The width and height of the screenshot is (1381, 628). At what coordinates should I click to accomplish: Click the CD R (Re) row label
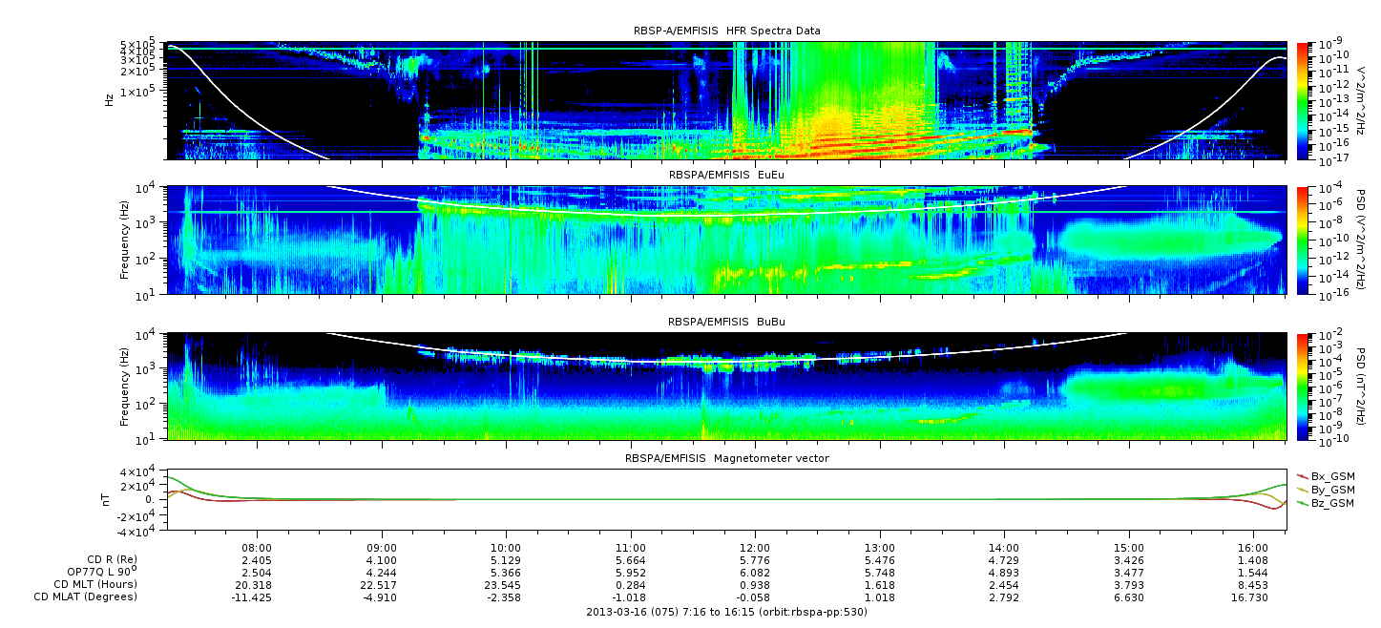click(112, 559)
